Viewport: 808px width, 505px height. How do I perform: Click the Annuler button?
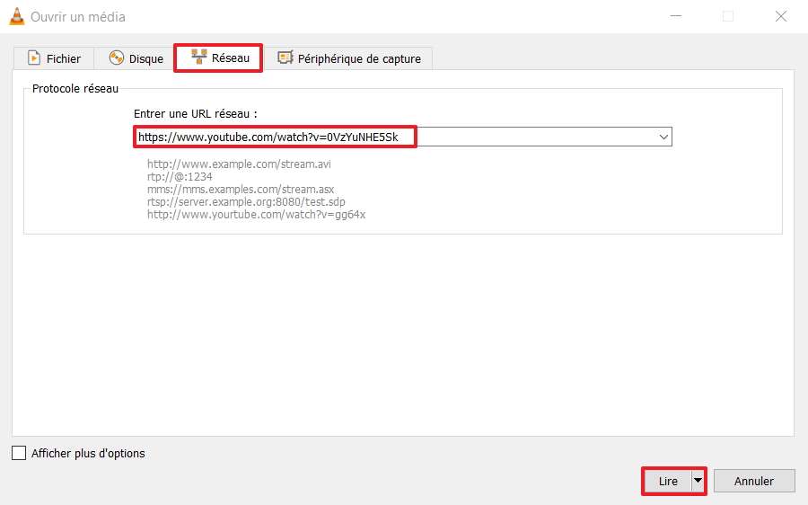754,481
